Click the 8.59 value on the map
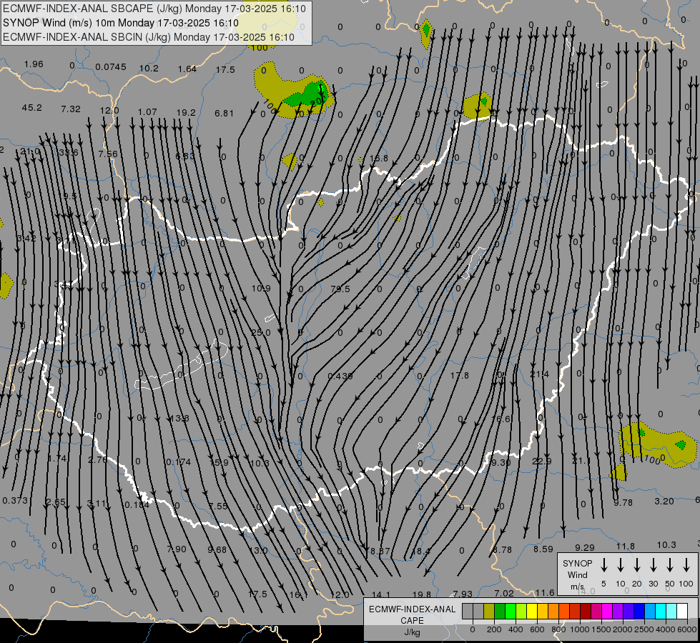 tap(543, 549)
